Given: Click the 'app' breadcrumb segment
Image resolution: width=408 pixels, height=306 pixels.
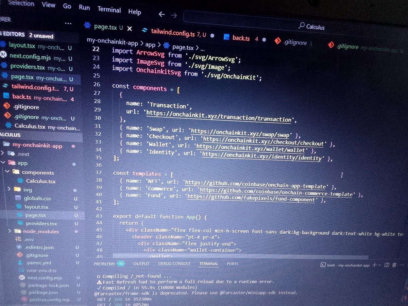Looking at the screenshot, I should pos(150,45).
